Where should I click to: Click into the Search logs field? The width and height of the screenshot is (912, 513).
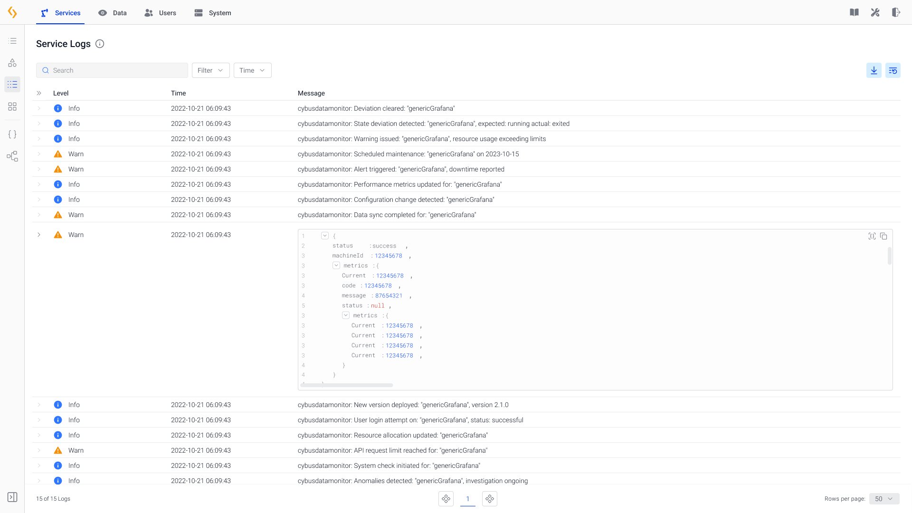(112, 70)
